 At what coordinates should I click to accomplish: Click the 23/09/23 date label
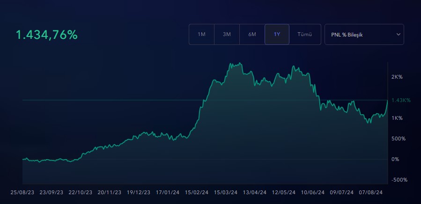click(52, 192)
